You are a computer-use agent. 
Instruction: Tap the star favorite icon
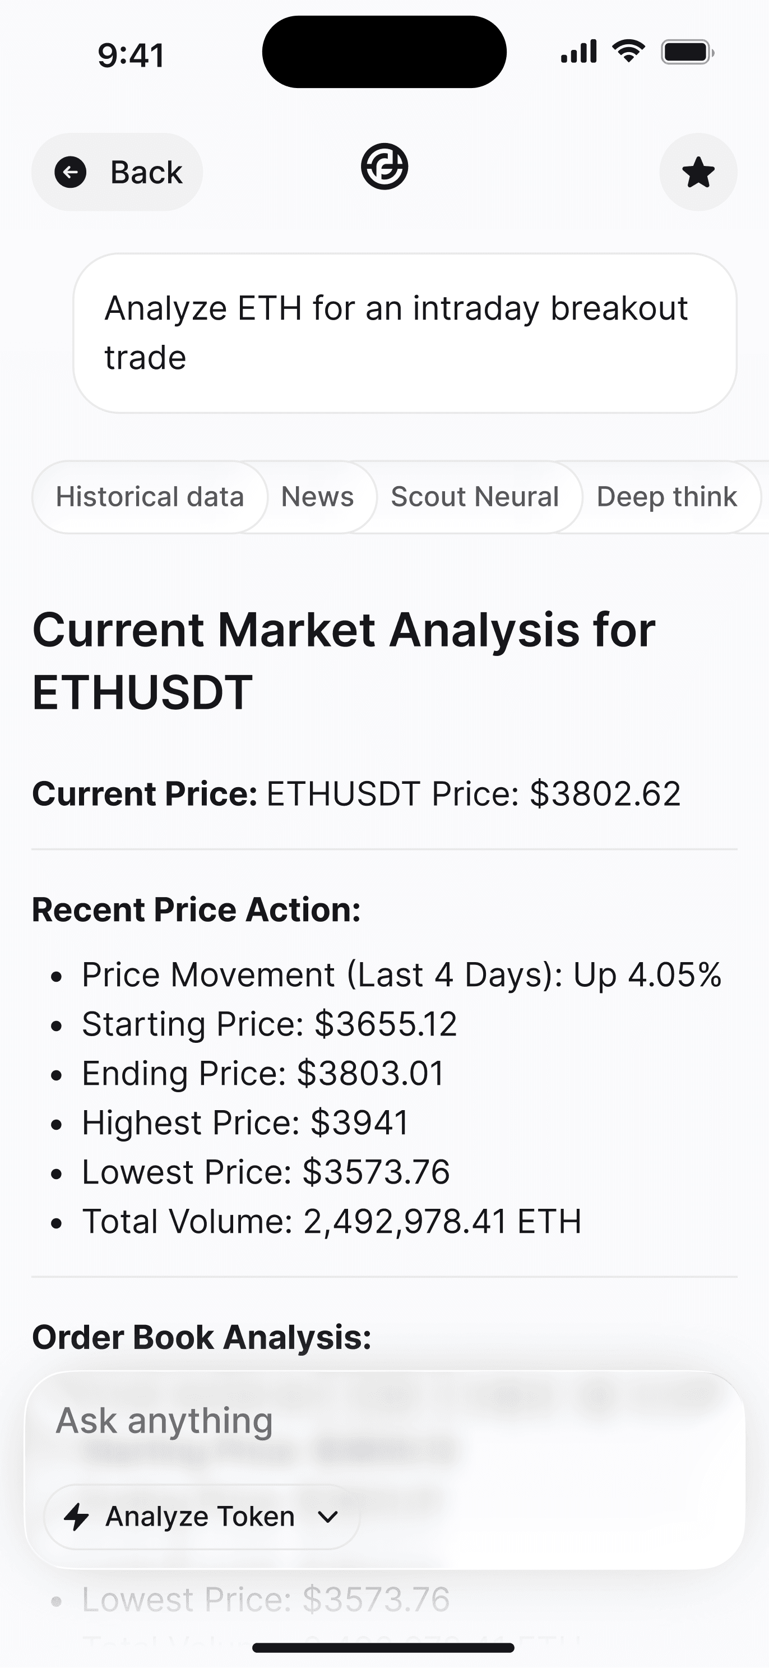coord(698,172)
